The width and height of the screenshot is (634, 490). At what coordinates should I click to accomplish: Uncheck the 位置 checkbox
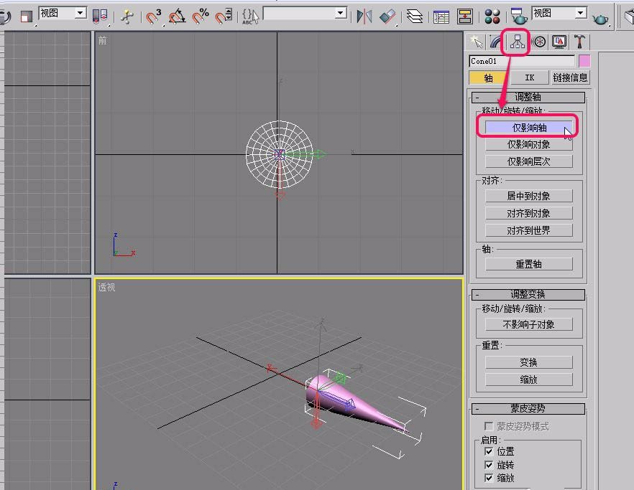489,451
